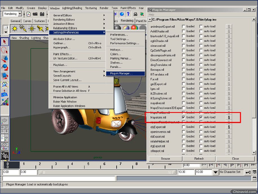Viewport: 258px width, 194px height.
Task: Uncheck loaded for Mayatomr.mll
Action: point(183,117)
